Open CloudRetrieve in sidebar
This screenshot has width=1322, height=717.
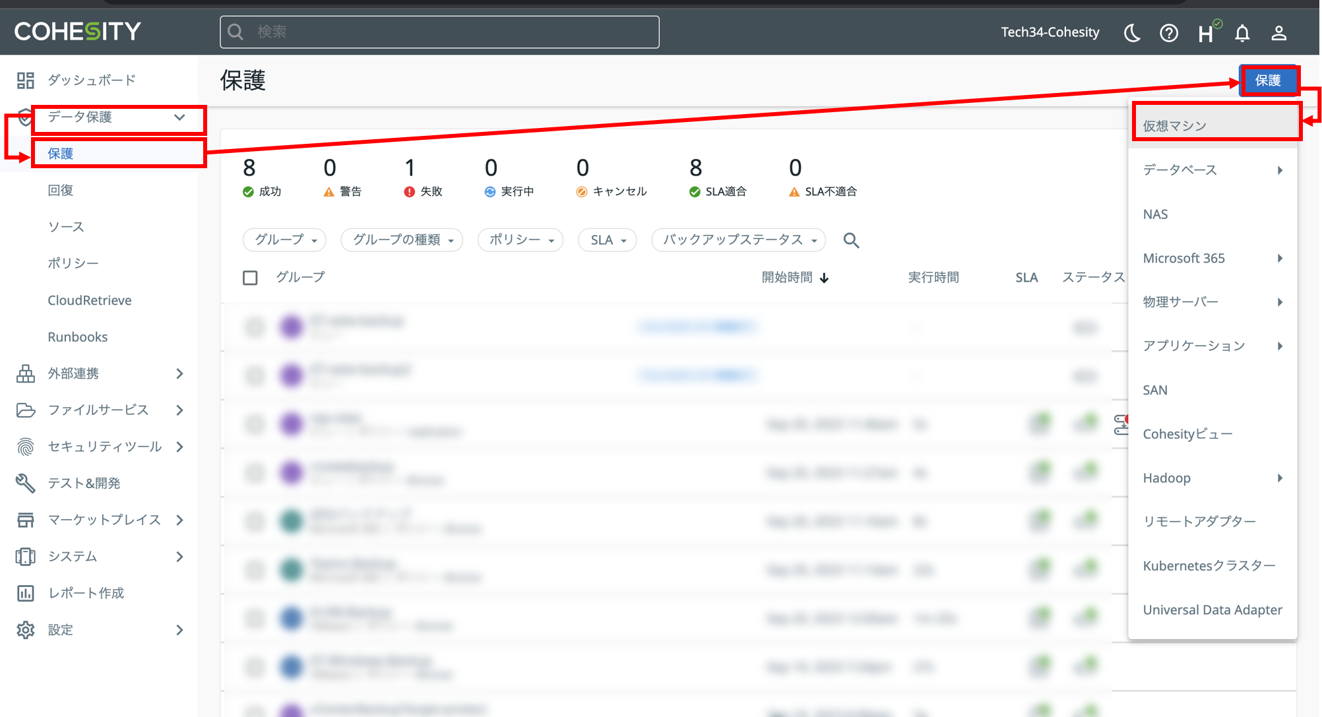point(90,300)
